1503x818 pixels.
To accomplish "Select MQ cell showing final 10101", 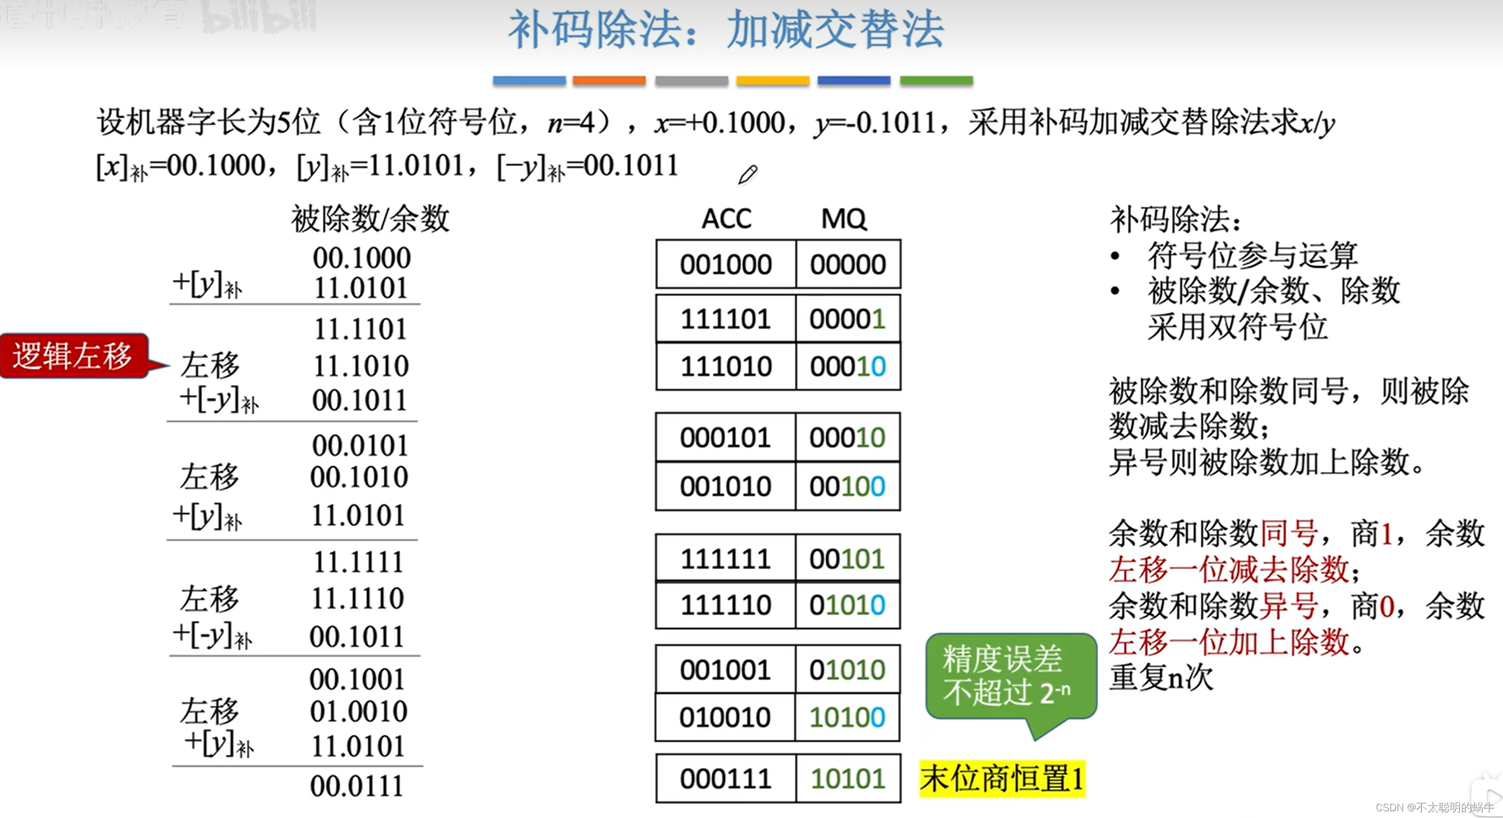I will coord(848,779).
